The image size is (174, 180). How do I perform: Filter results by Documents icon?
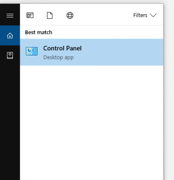click(x=50, y=16)
